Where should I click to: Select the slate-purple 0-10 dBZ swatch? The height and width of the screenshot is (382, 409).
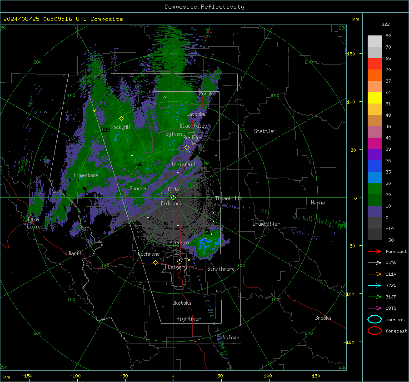[374, 212]
